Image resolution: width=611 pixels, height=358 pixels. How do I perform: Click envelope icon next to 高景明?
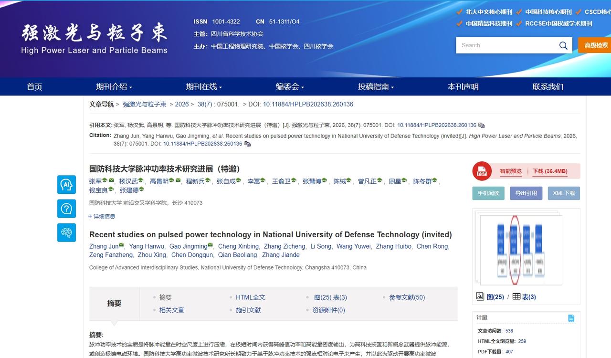178,180
